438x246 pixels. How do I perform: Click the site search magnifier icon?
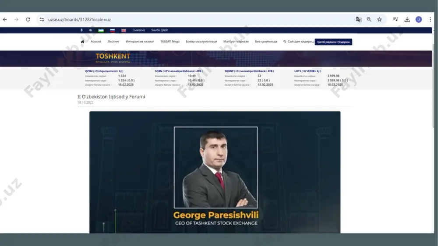click(285, 42)
